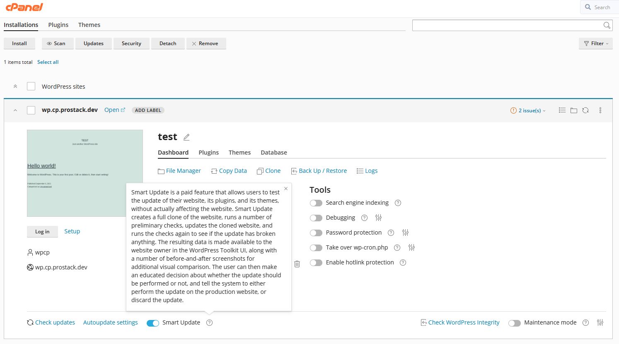Disable the Smart Update toggle

click(153, 323)
